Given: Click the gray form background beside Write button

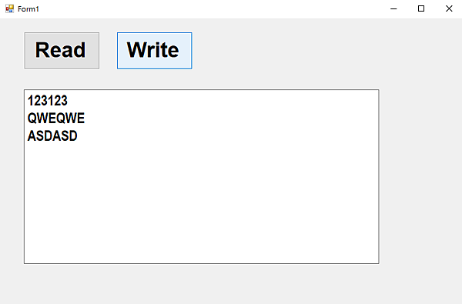Looking at the screenshot, I should [x=295, y=51].
